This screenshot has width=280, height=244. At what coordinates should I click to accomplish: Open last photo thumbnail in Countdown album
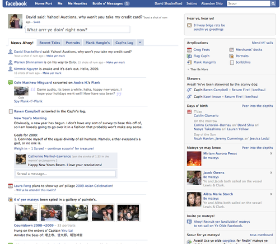[x=128, y=213]
